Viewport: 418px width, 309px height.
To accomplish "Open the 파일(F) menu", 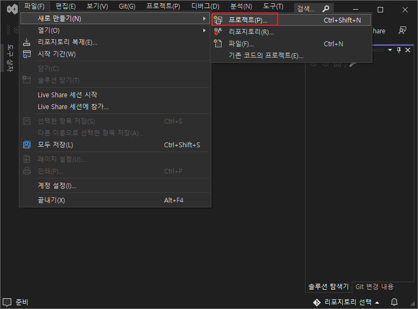I will click(x=34, y=6).
